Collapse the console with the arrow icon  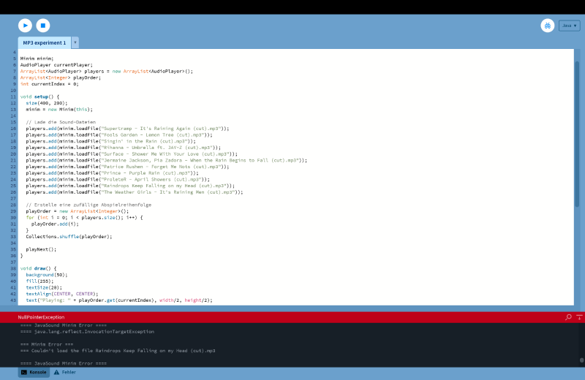pos(579,317)
